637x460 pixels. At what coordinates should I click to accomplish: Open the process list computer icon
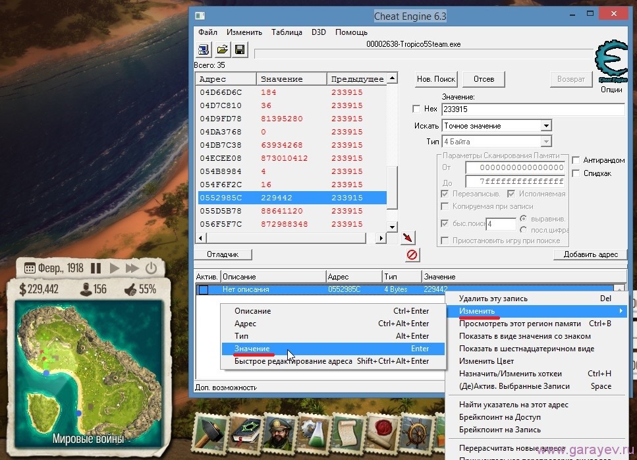tap(204, 49)
